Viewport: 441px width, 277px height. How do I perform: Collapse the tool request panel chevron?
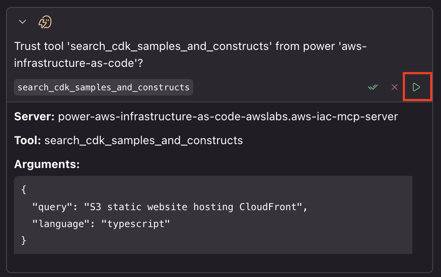click(x=23, y=22)
